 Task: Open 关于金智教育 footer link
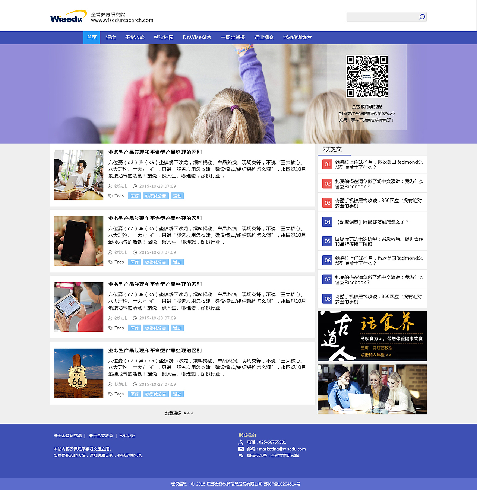[101, 436]
